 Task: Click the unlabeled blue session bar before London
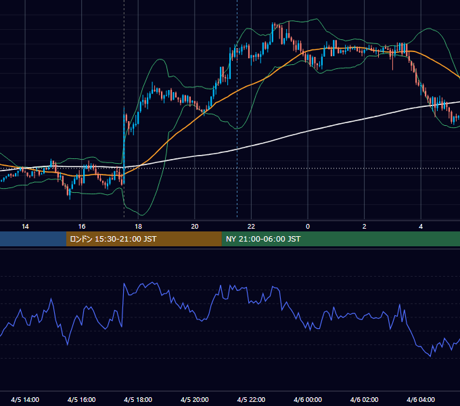click(33, 239)
